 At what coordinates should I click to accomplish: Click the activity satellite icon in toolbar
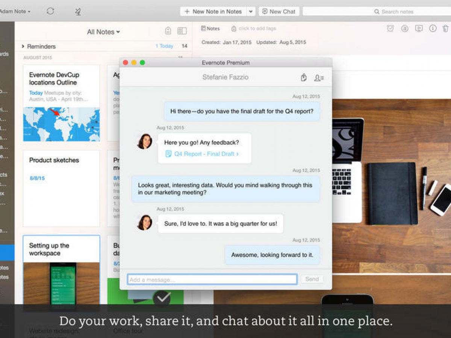point(78,12)
